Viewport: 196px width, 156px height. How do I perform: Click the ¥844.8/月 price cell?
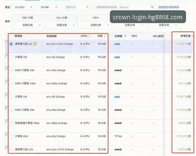[184, 123]
